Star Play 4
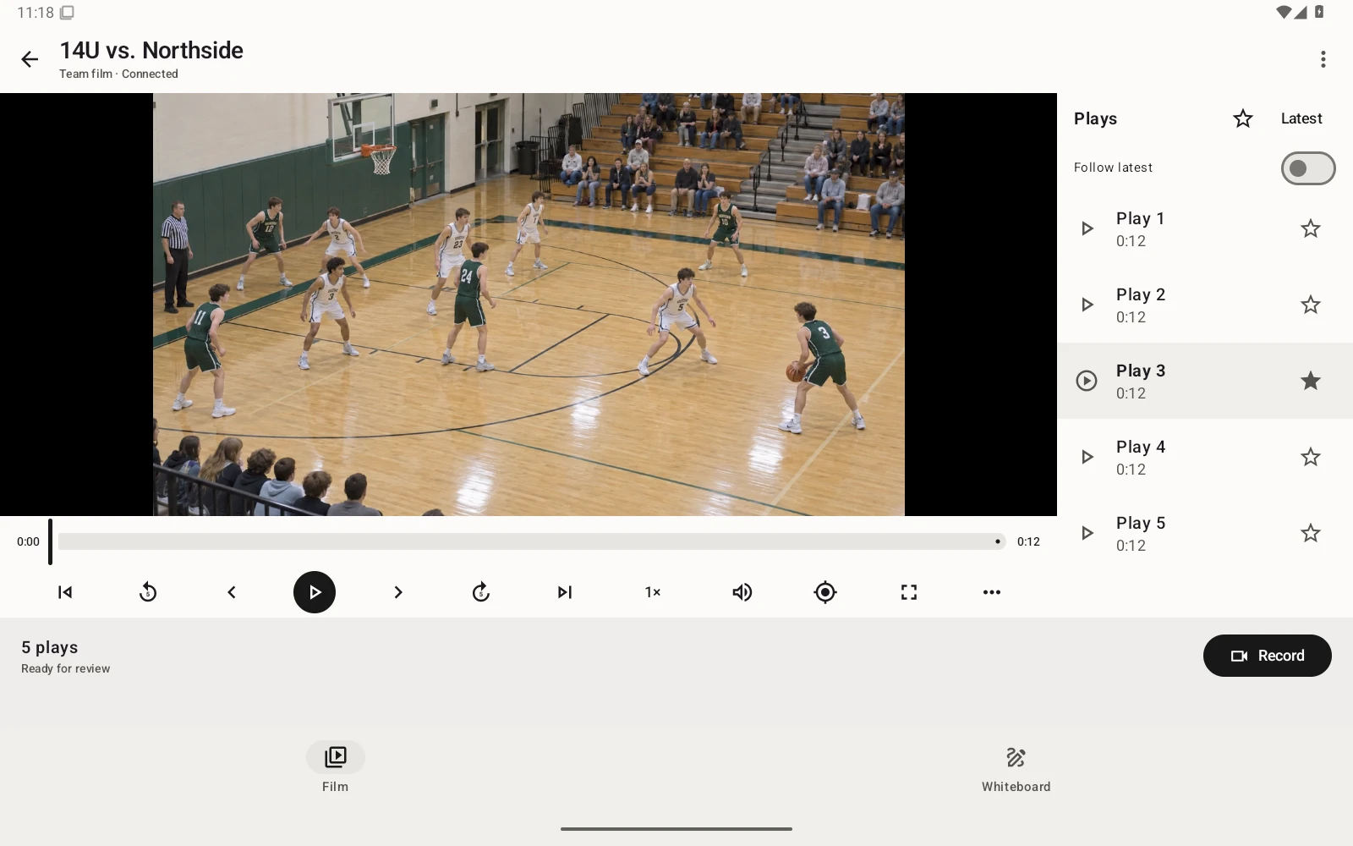1353x846 pixels. click(1311, 457)
